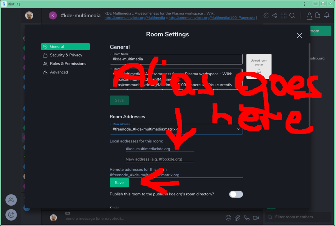
Task: Expand the Main address dropdown
Action: click(239, 129)
